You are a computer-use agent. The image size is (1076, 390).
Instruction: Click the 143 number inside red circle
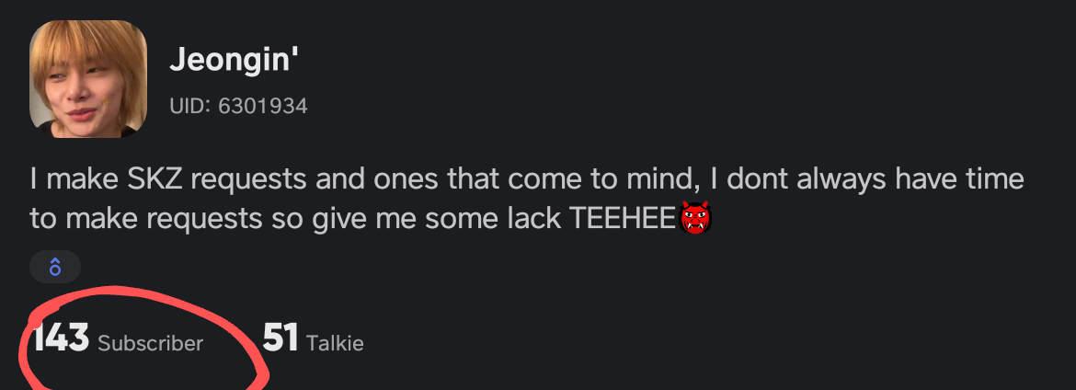point(61,339)
